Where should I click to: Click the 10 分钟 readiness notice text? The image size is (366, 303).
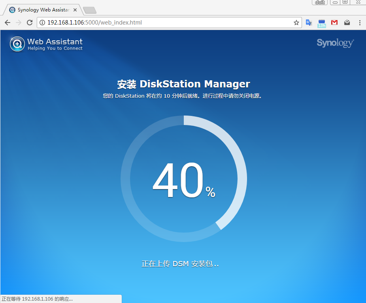tap(183, 96)
